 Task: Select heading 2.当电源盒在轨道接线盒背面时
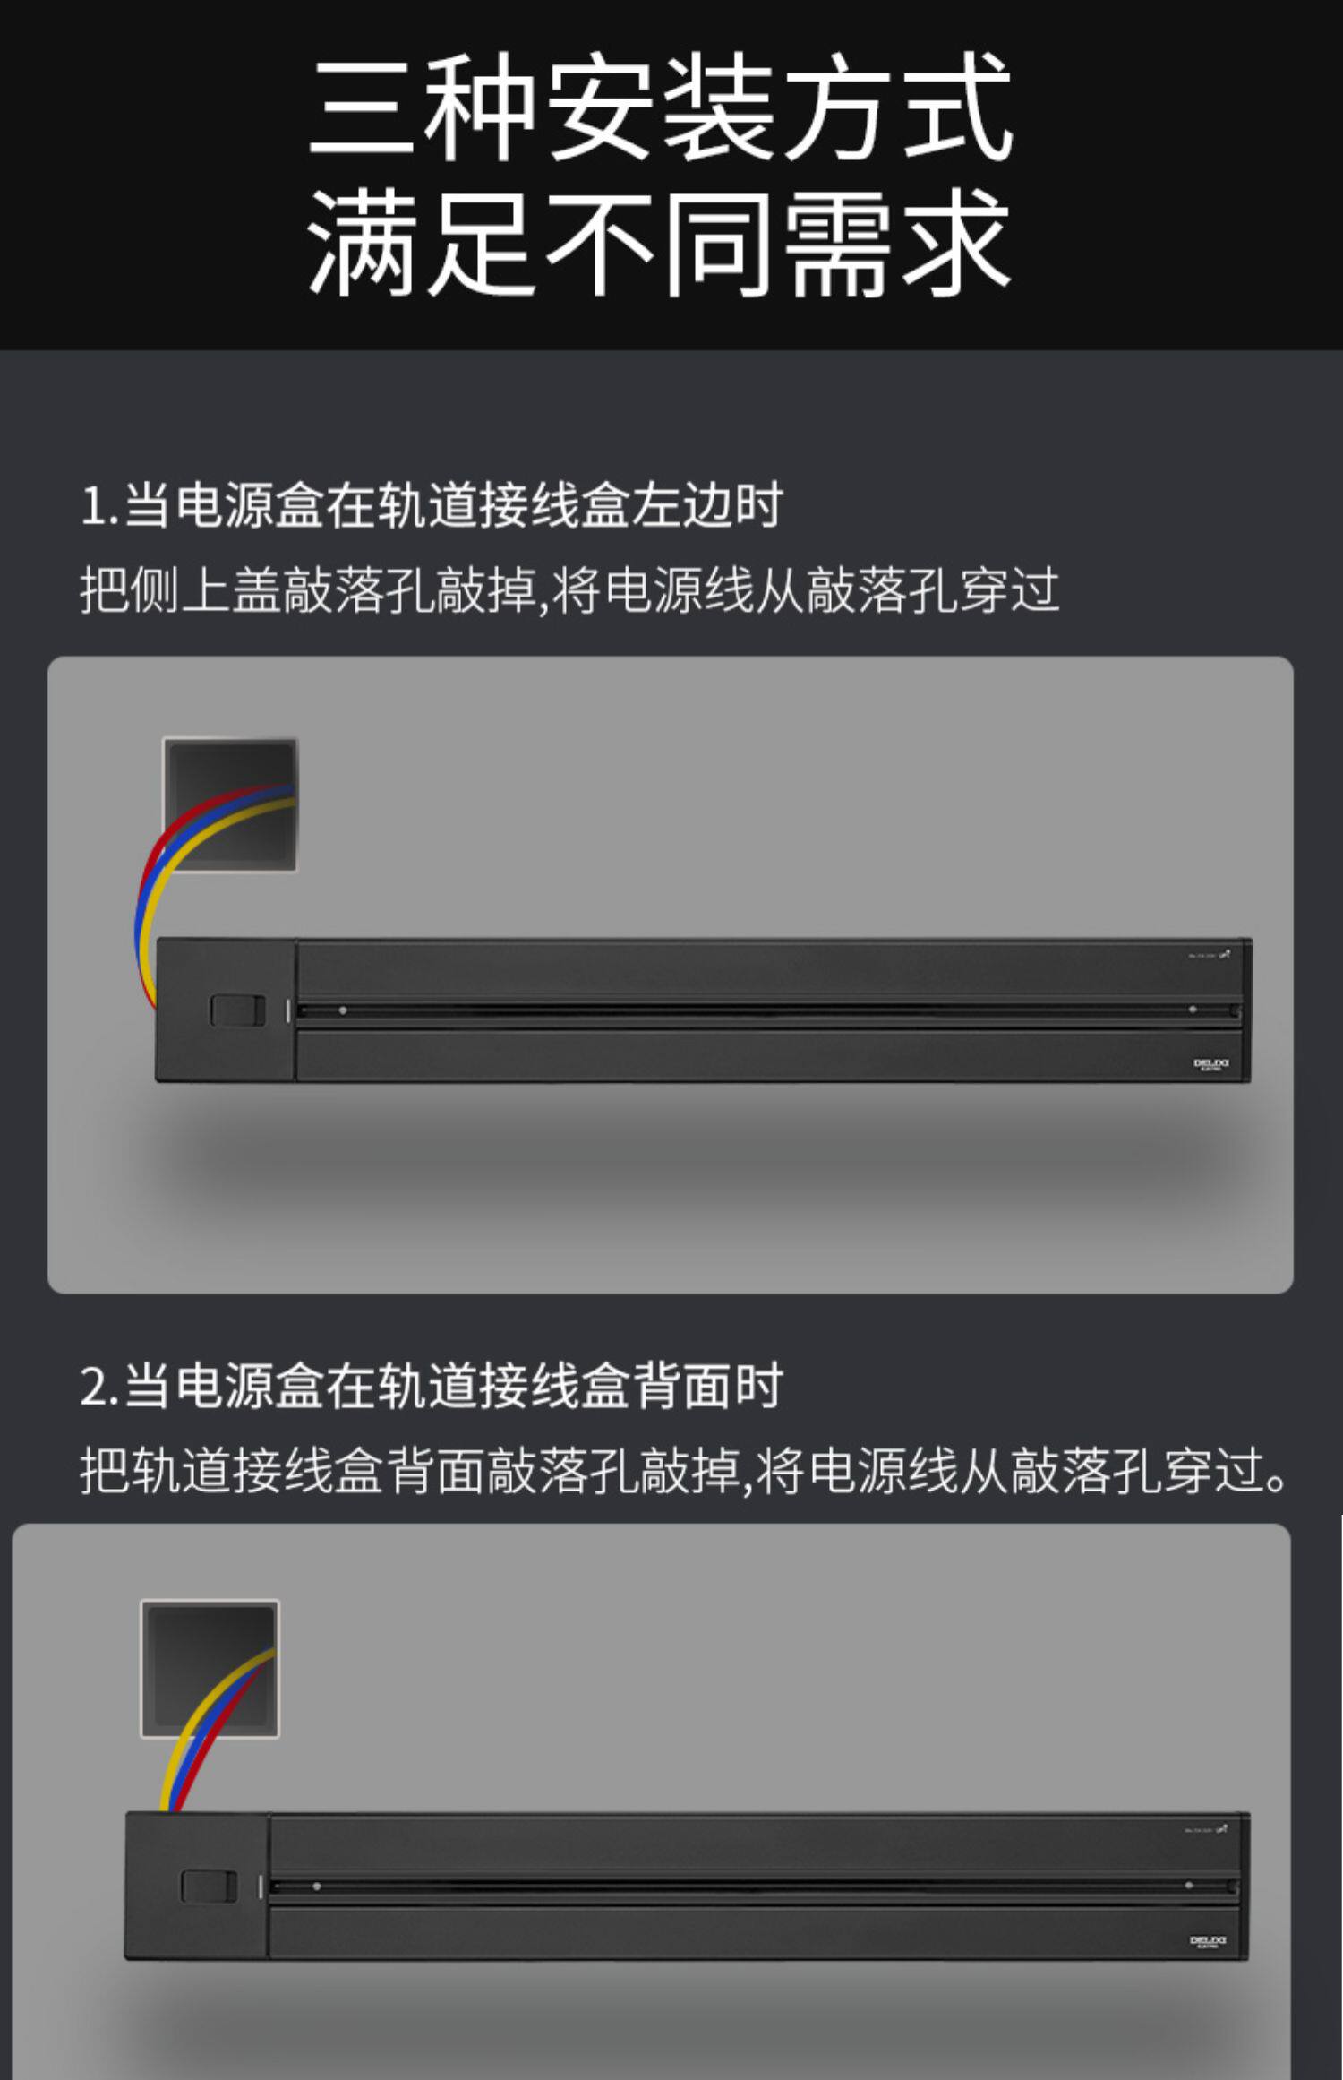coord(432,1386)
